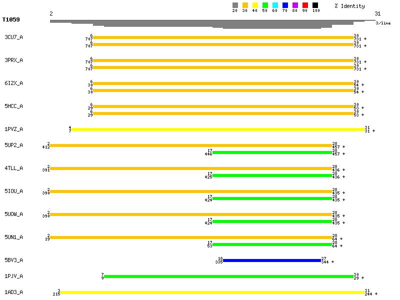Image resolution: width=400 pixels, height=300 pixels.
Task: Open the 3PRX_A entry
Action: point(13,60)
